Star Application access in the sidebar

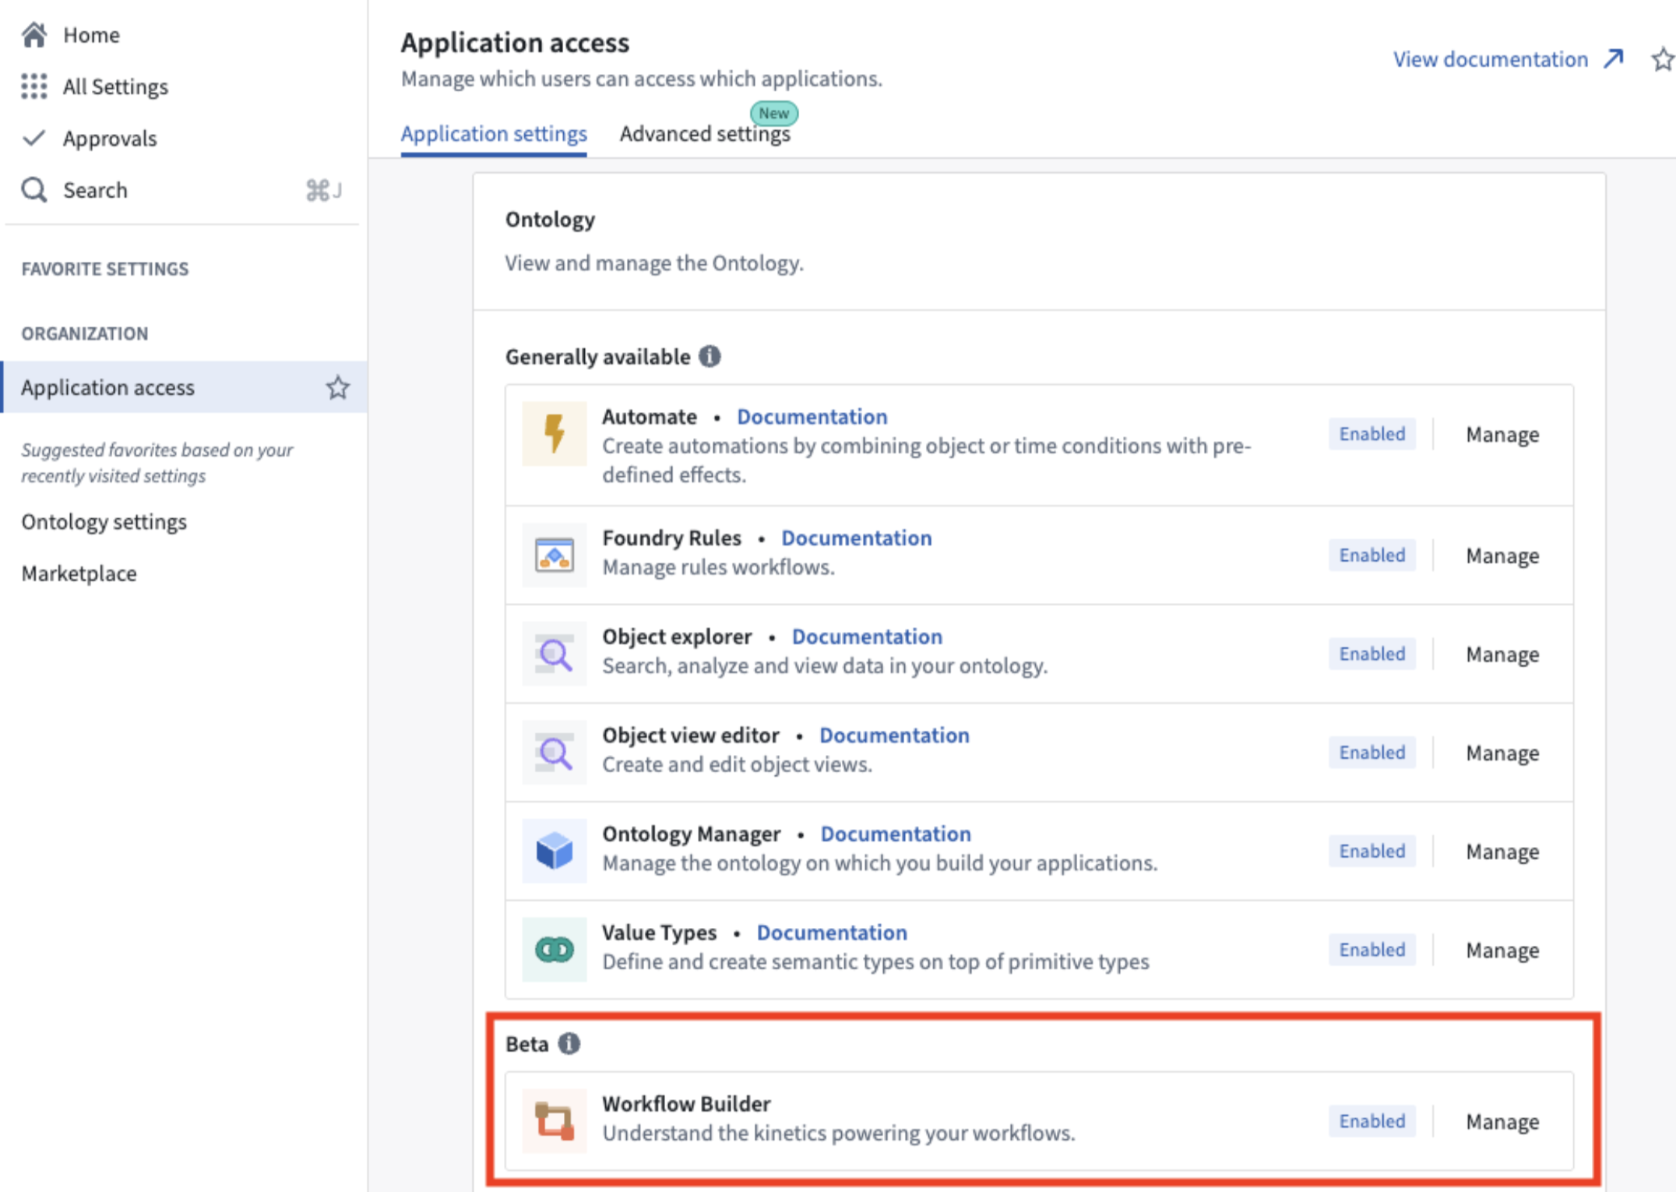tap(337, 387)
